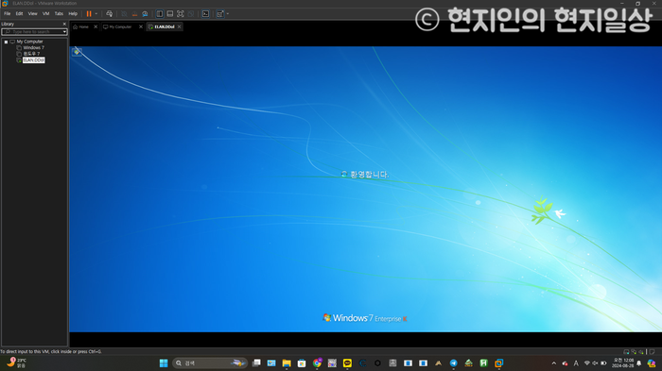The image size is (662, 371).
Task: Click the guest accessibility icon at the VM's top-left
Action: 77,52
